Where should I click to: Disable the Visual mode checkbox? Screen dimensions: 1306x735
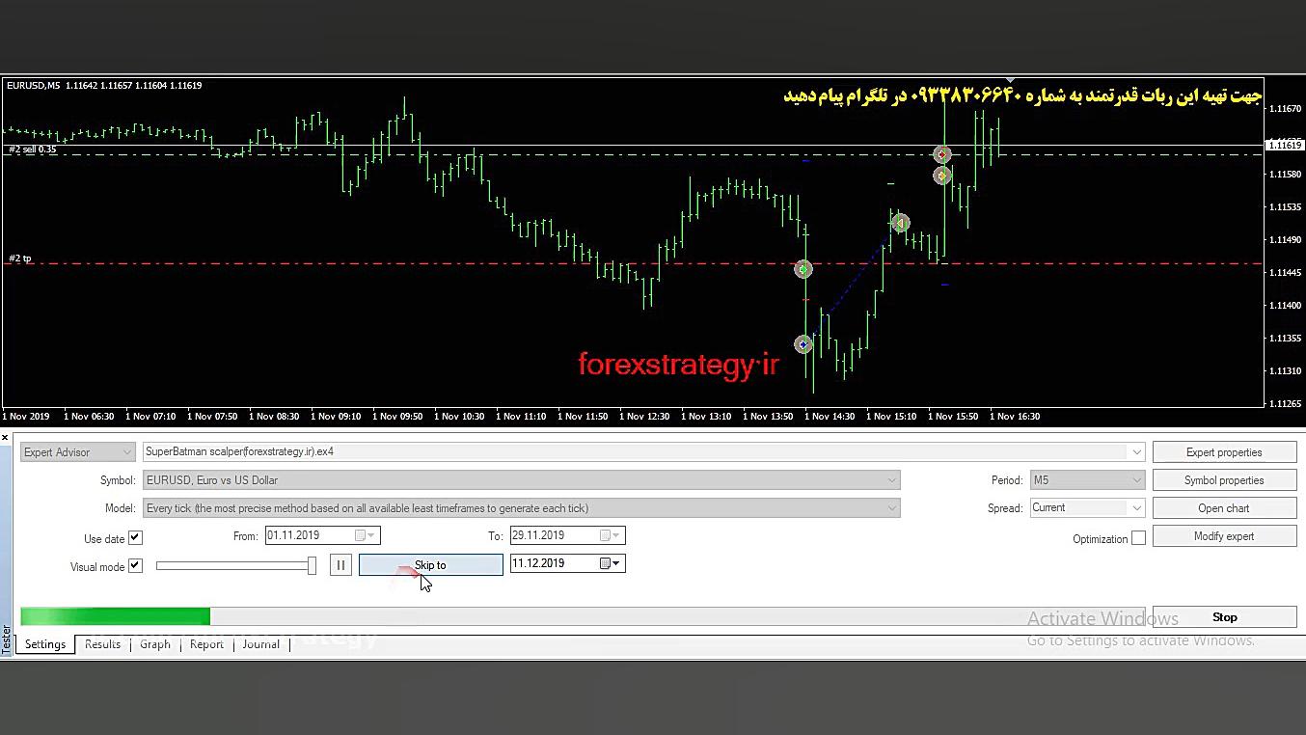tap(135, 566)
